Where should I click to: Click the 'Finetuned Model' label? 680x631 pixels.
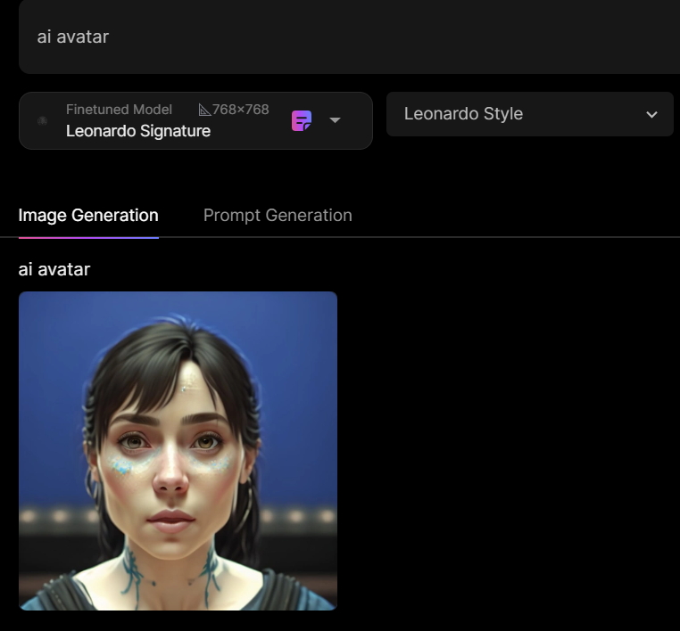pyautogui.click(x=119, y=109)
